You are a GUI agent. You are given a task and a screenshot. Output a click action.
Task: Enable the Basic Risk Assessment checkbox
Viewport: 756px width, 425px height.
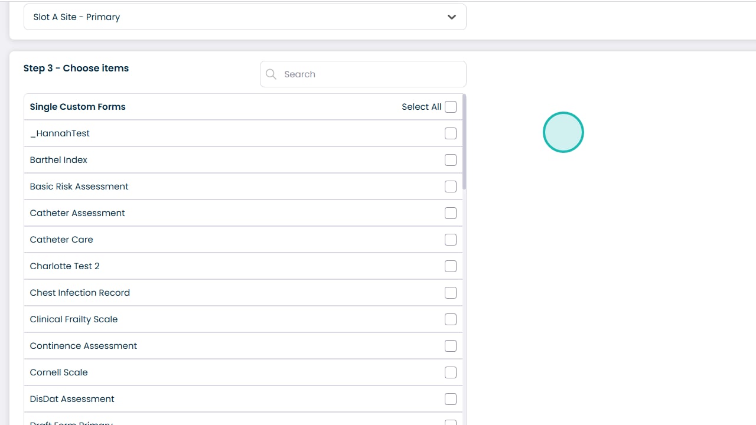451,187
